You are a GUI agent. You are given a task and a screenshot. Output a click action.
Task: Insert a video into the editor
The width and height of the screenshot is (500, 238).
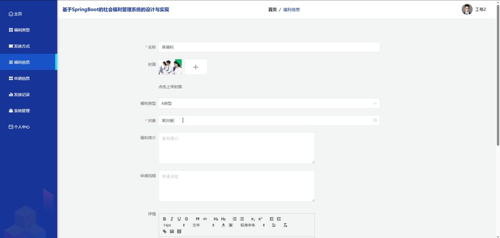click(179, 231)
